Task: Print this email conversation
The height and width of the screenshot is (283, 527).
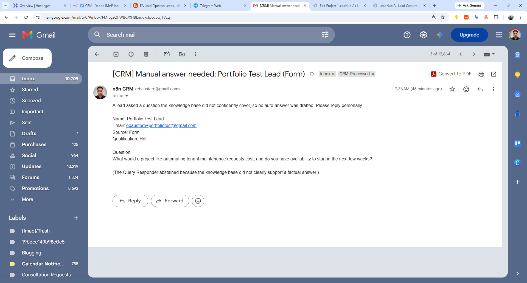Action: [481, 74]
